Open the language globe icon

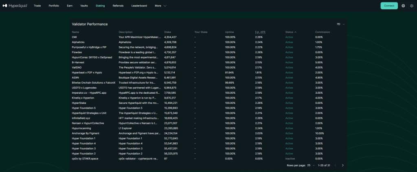pos(403,6)
